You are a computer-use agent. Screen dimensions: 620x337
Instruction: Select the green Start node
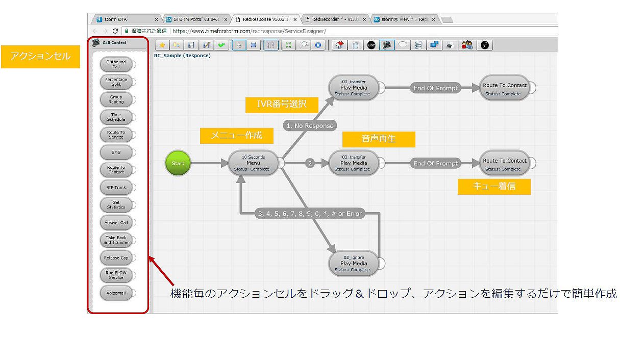178,163
